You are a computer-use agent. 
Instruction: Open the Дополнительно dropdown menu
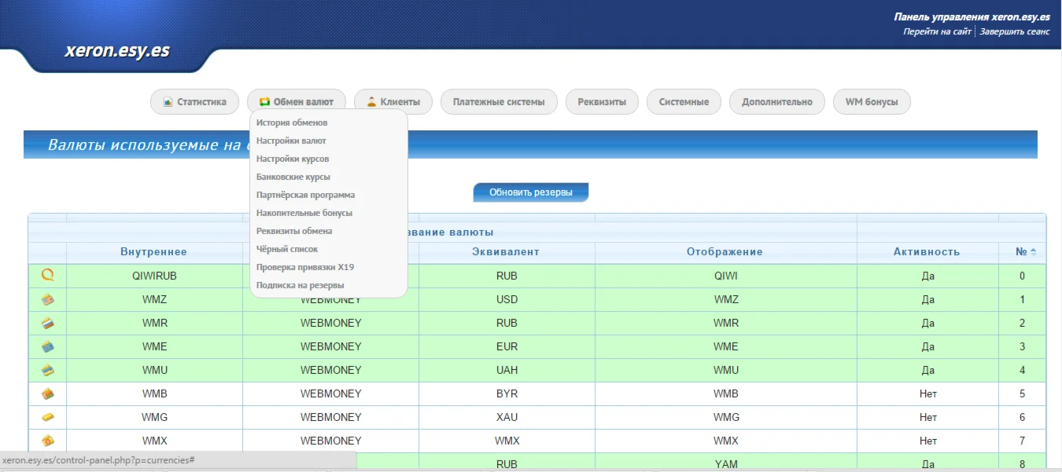777,101
